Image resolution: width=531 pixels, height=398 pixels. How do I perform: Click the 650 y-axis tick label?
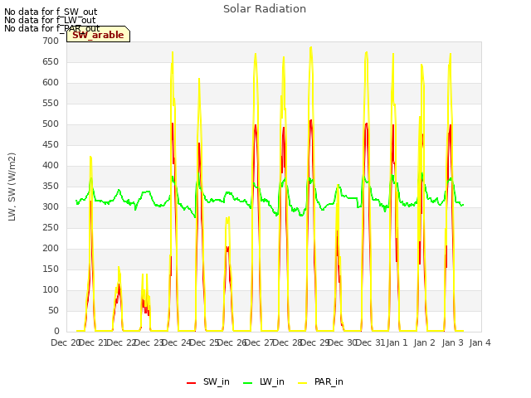[x=51, y=61]
